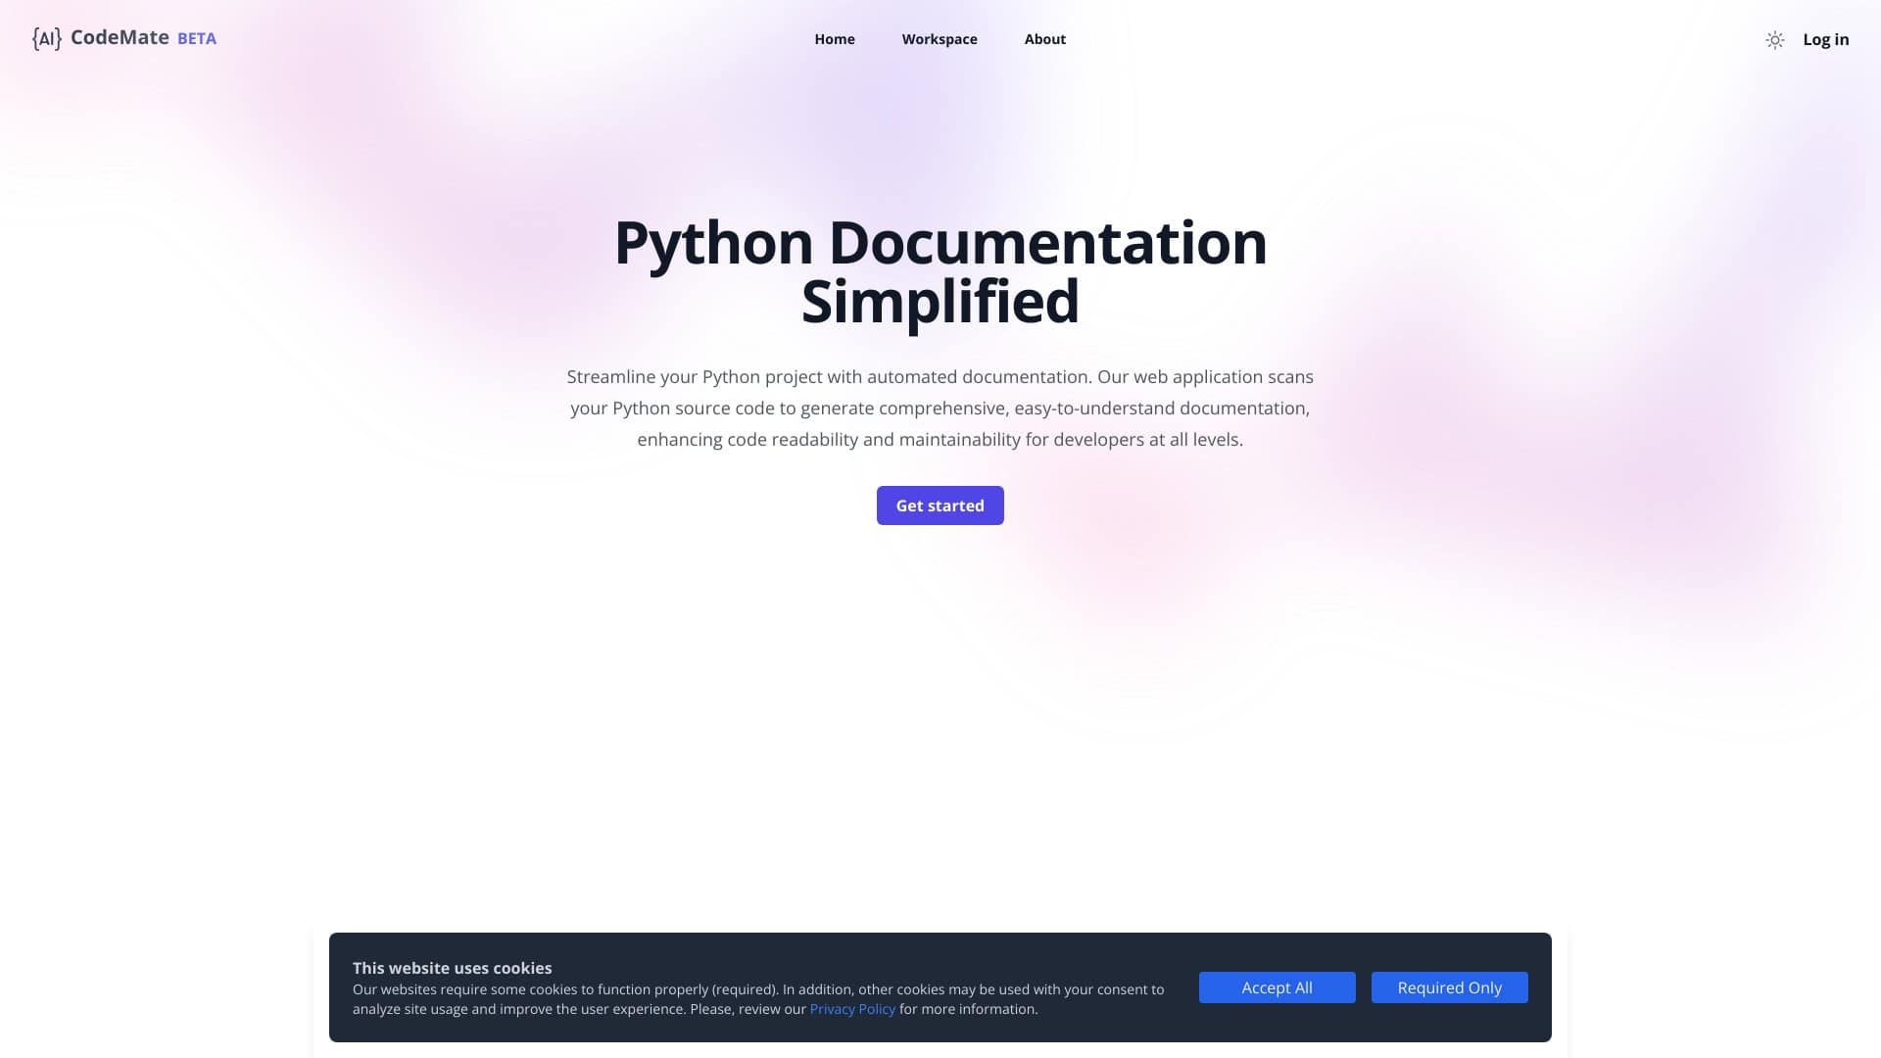Open the Privacy Policy link
The height and width of the screenshot is (1058, 1881).
coord(851,1008)
